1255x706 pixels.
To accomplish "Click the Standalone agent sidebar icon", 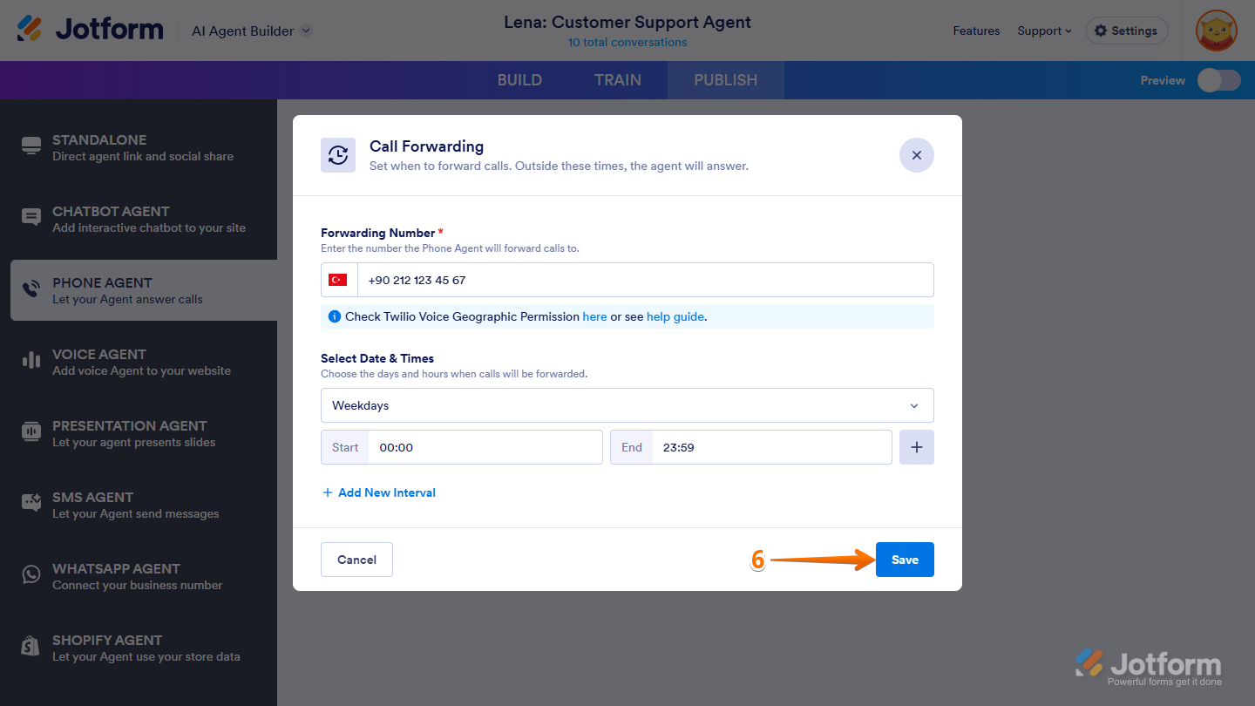I will click(x=31, y=147).
